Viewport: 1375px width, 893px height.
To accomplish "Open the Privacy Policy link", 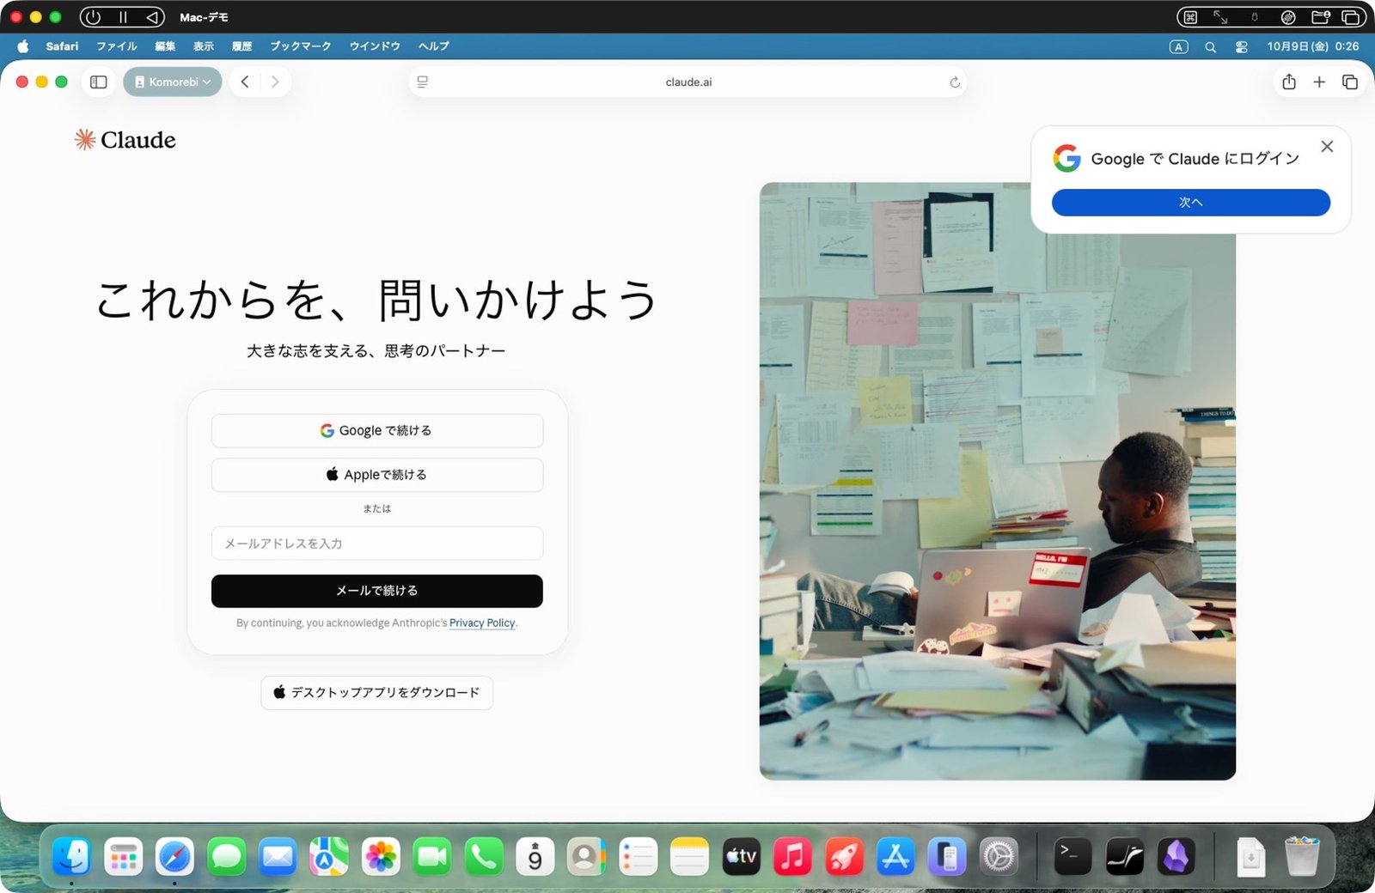I will coord(482,623).
